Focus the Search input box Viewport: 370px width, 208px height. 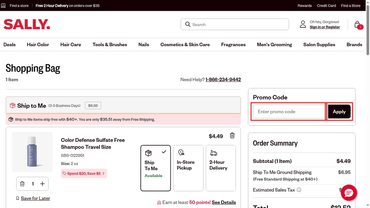coord(235,24)
